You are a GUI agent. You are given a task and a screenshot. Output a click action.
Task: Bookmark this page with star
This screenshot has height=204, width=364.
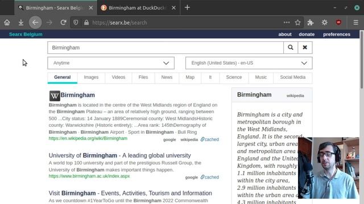click(x=297, y=23)
